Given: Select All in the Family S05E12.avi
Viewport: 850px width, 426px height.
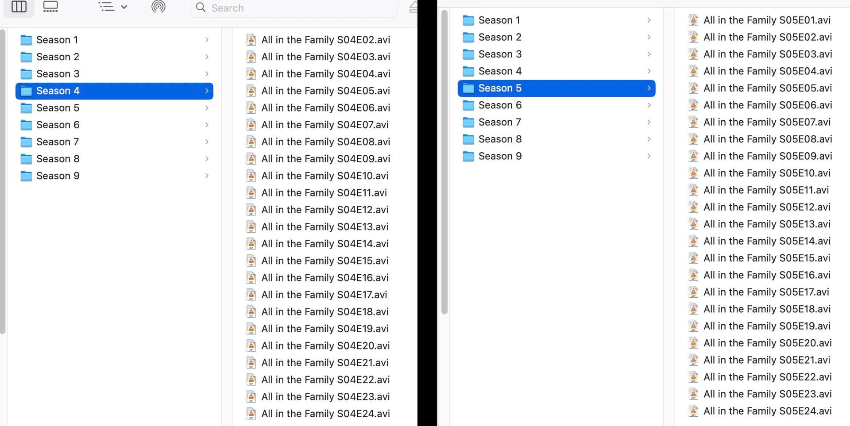Looking at the screenshot, I should [x=767, y=207].
